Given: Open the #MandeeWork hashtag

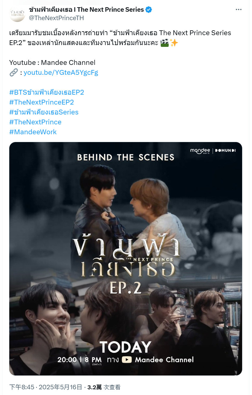Looking at the screenshot, I should tap(33, 132).
